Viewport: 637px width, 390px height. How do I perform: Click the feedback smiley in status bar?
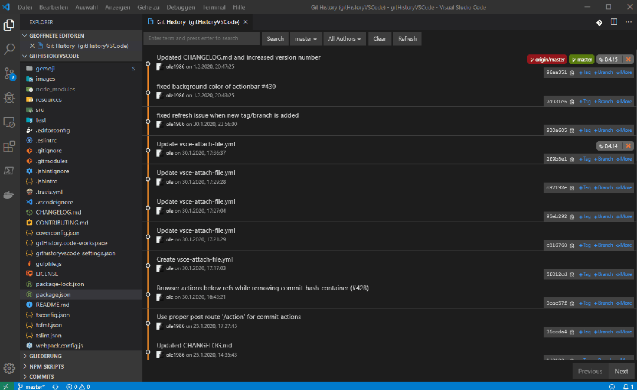tap(612, 386)
